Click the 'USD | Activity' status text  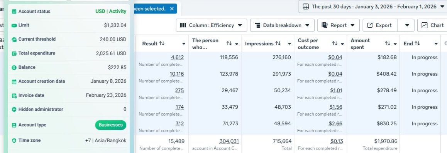pos(111,12)
